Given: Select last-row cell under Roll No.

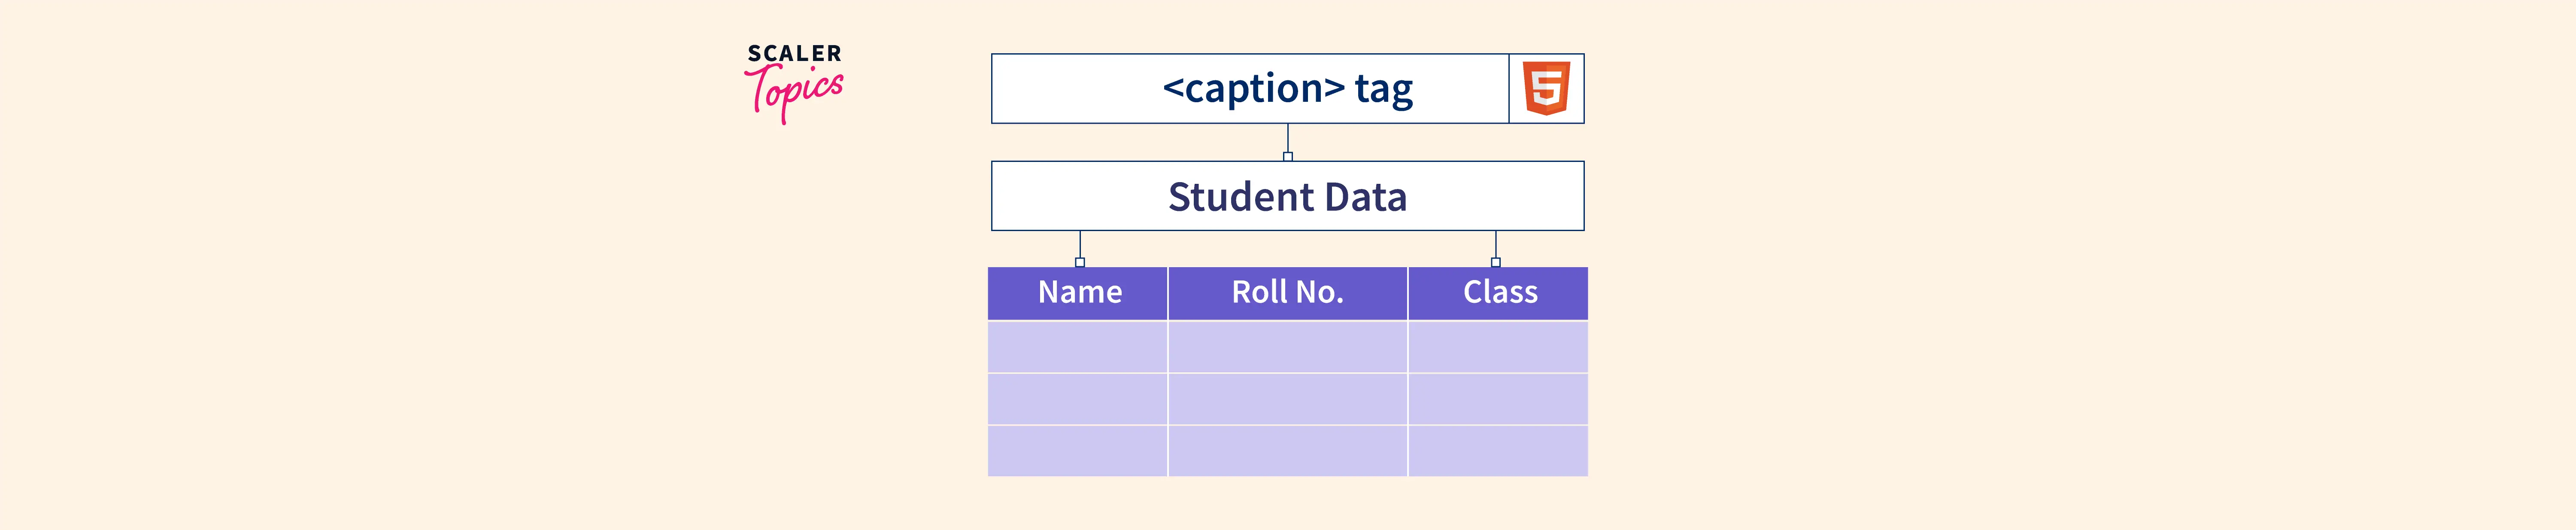Looking at the screenshot, I should pyautogui.click(x=1287, y=451).
